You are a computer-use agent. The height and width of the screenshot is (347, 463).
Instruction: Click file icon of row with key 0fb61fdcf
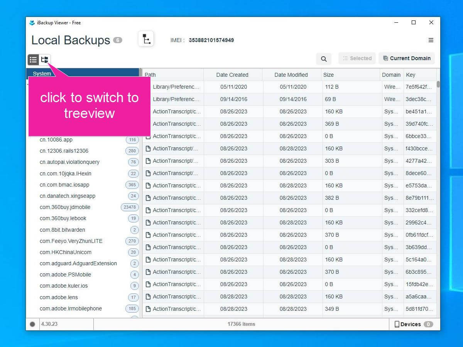pyautogui.click(x=148, y=235)
